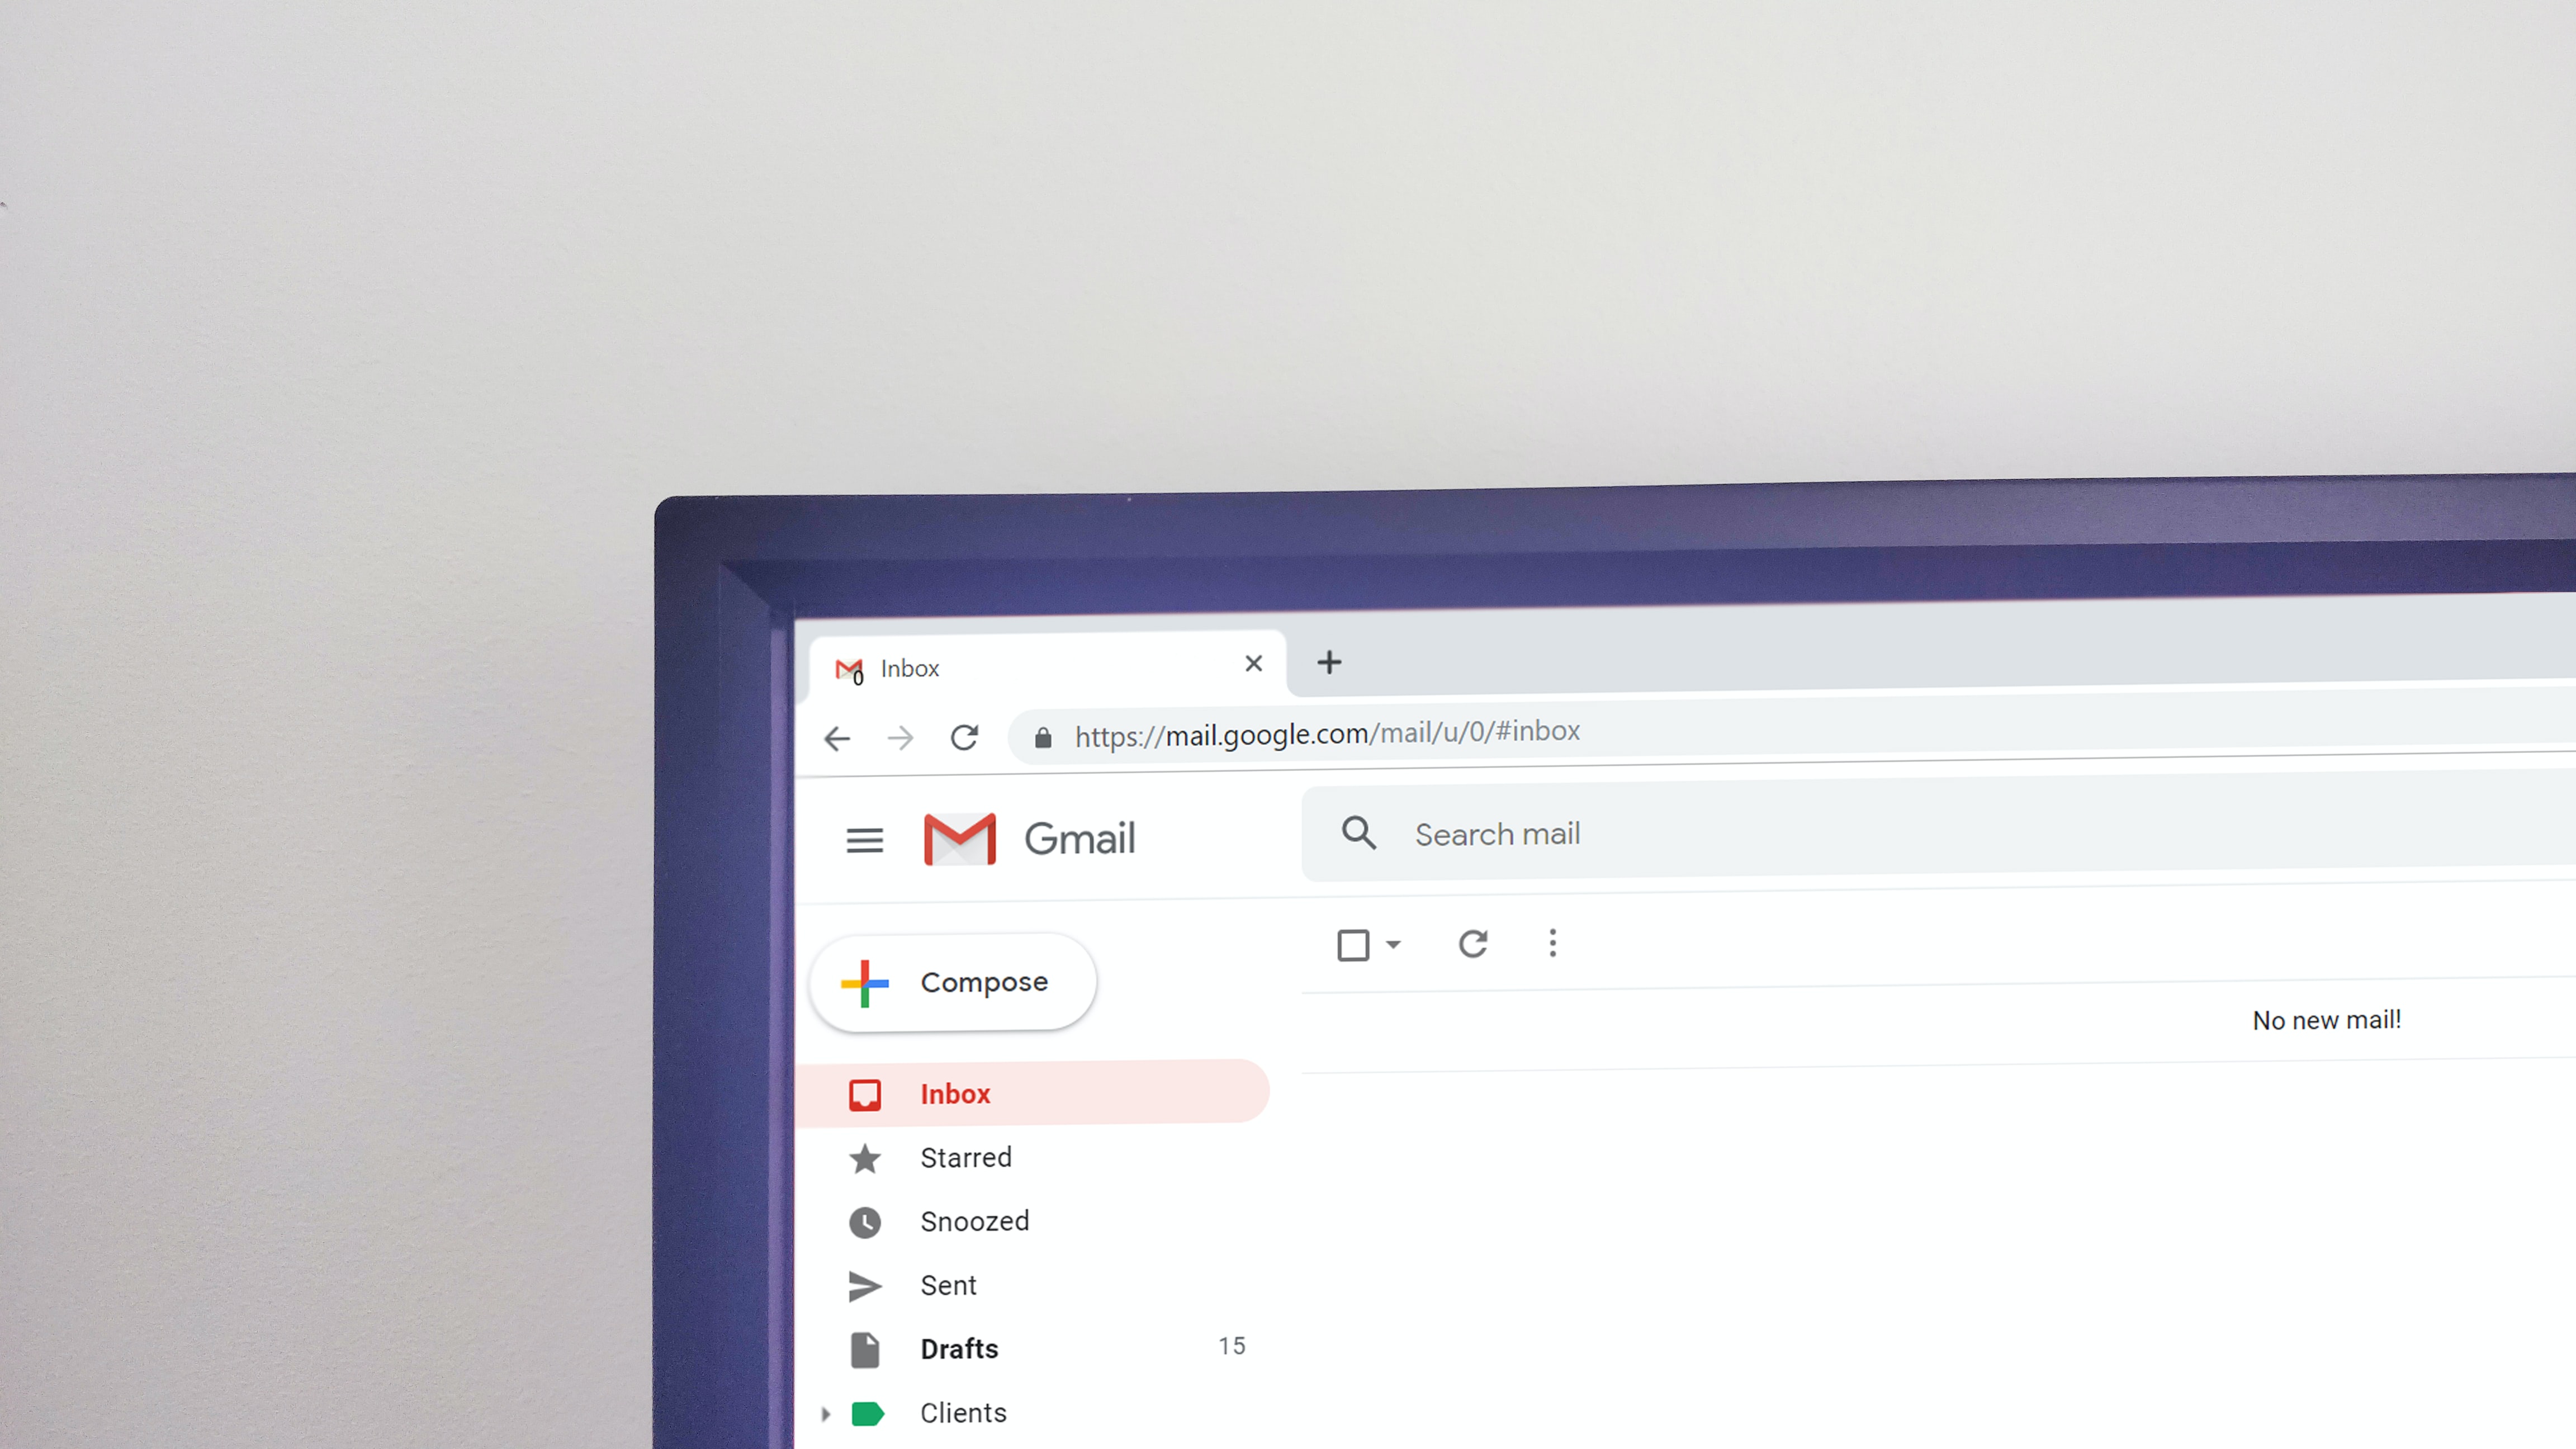
Task: Click the refresh inbox icon
Action: click(1474, 943)
